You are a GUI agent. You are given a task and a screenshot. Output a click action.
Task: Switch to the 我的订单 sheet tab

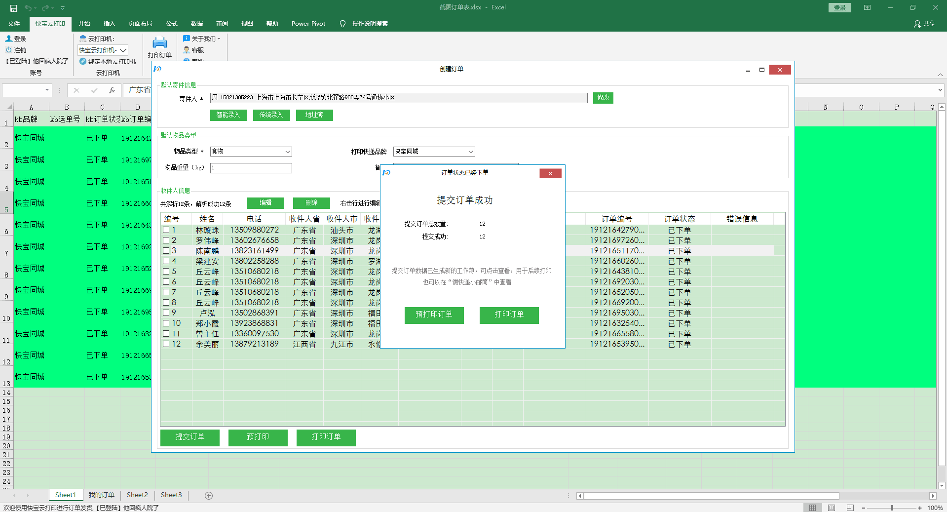pyautogui.click(x=101, y=495)
